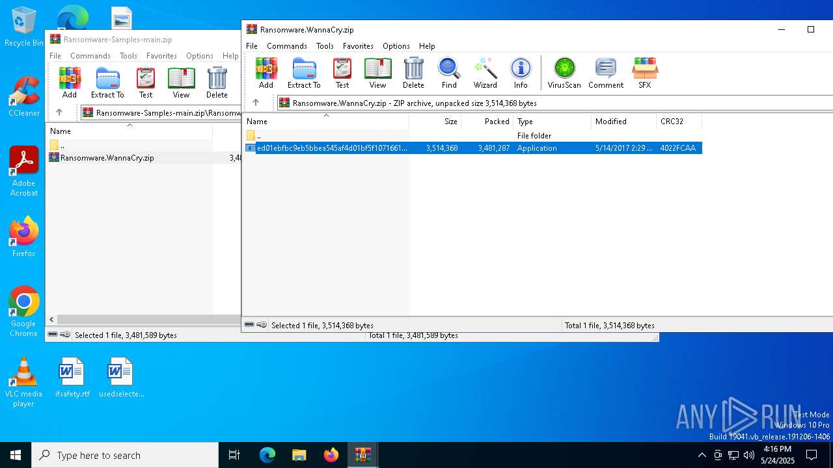
Task: Click Add in Ransomware.WannaCry.zip toolbar
Action: point(266,73)
